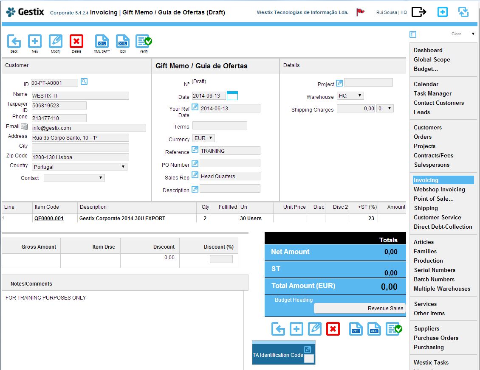The image size is (480, 370).
Task: Click Westix Tecnologias de Informação company name
Action: 302,12
